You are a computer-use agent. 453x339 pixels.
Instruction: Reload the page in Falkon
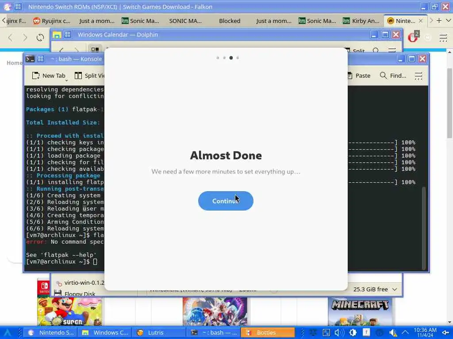click(x=40, y=38)
